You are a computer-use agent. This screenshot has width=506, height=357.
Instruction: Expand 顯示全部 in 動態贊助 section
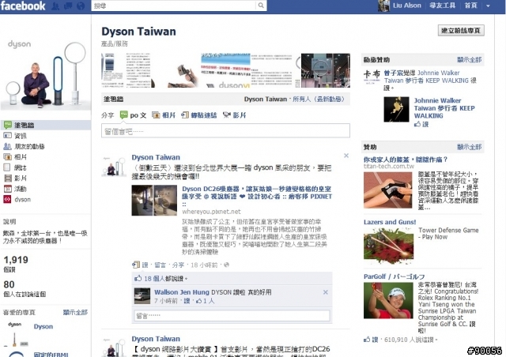tap(469, 59)
